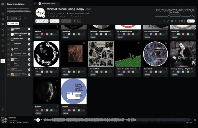Switch to large grid view toggle

click(182, 21)
